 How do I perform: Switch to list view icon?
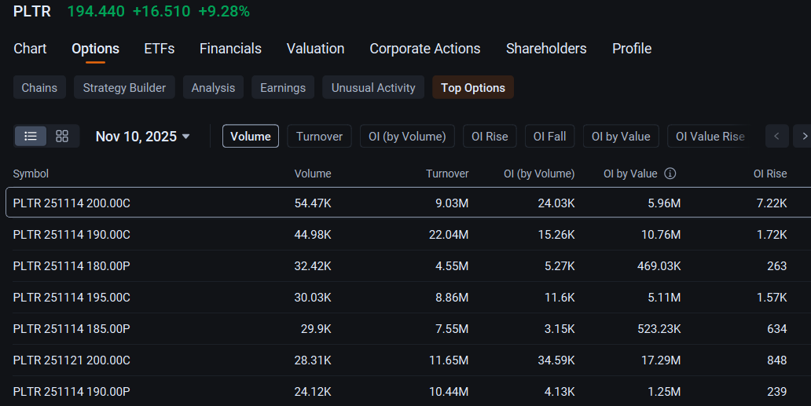(x=31, y=137)
